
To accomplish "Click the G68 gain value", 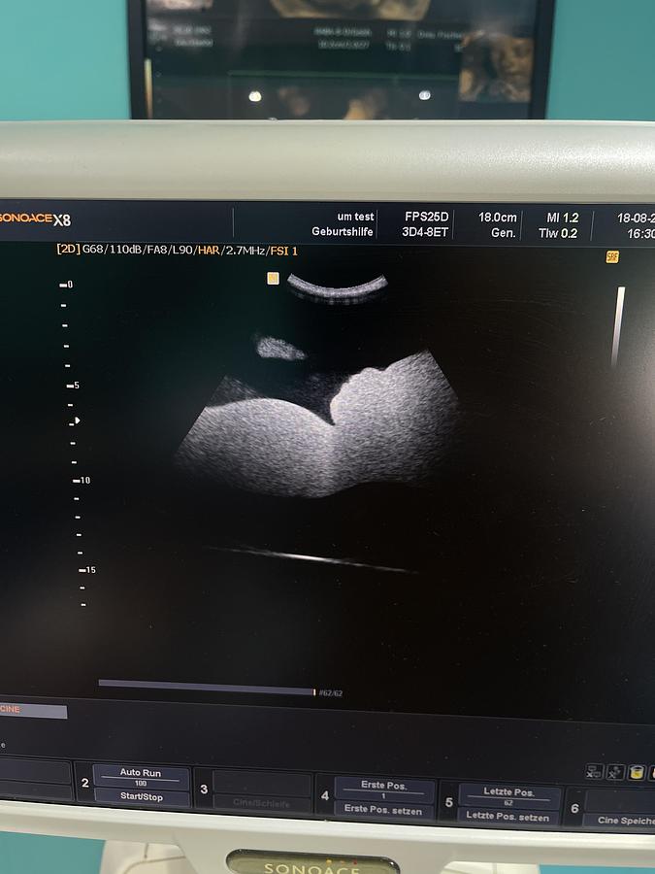I will (x=93, y=250).
